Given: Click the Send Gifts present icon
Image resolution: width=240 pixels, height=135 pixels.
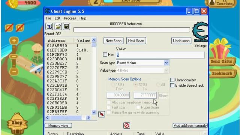Looking at the screenshot, I should pyautogui.click(x=220, y=49).
